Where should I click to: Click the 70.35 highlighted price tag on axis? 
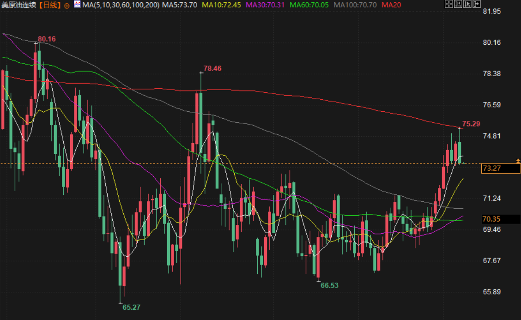click(501, 219)
